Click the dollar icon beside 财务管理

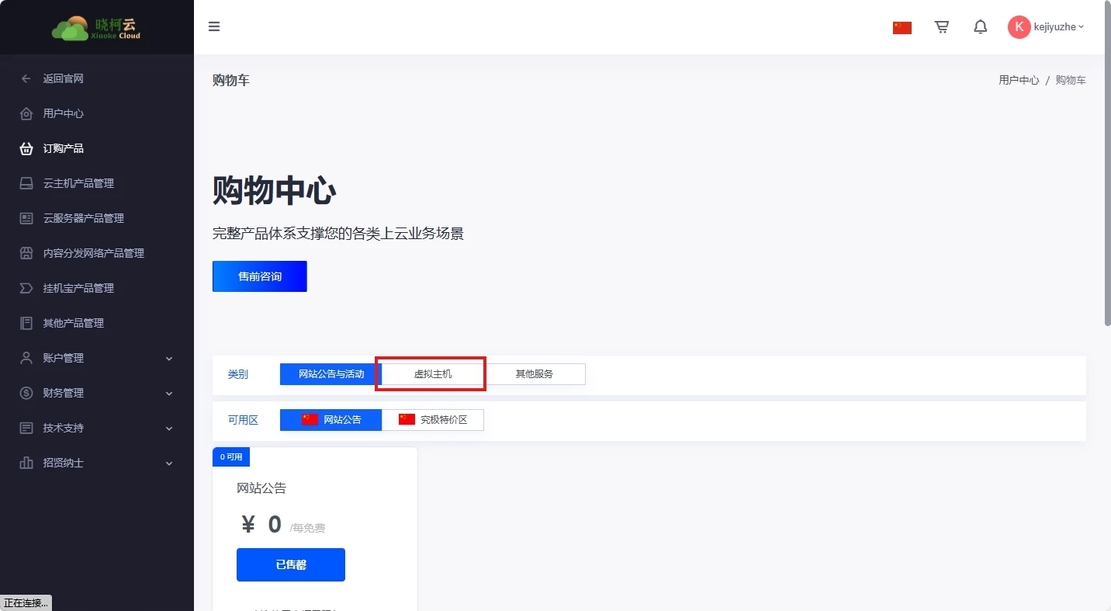(26, 393)
